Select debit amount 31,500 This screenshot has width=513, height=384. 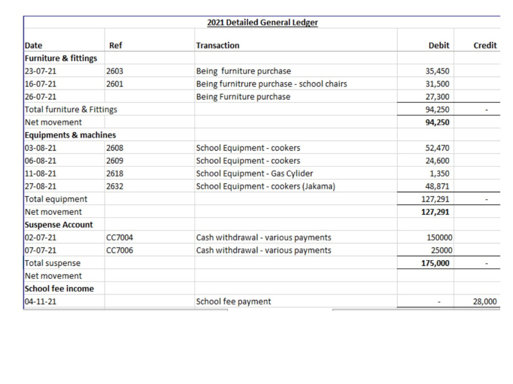pos(437,84)
